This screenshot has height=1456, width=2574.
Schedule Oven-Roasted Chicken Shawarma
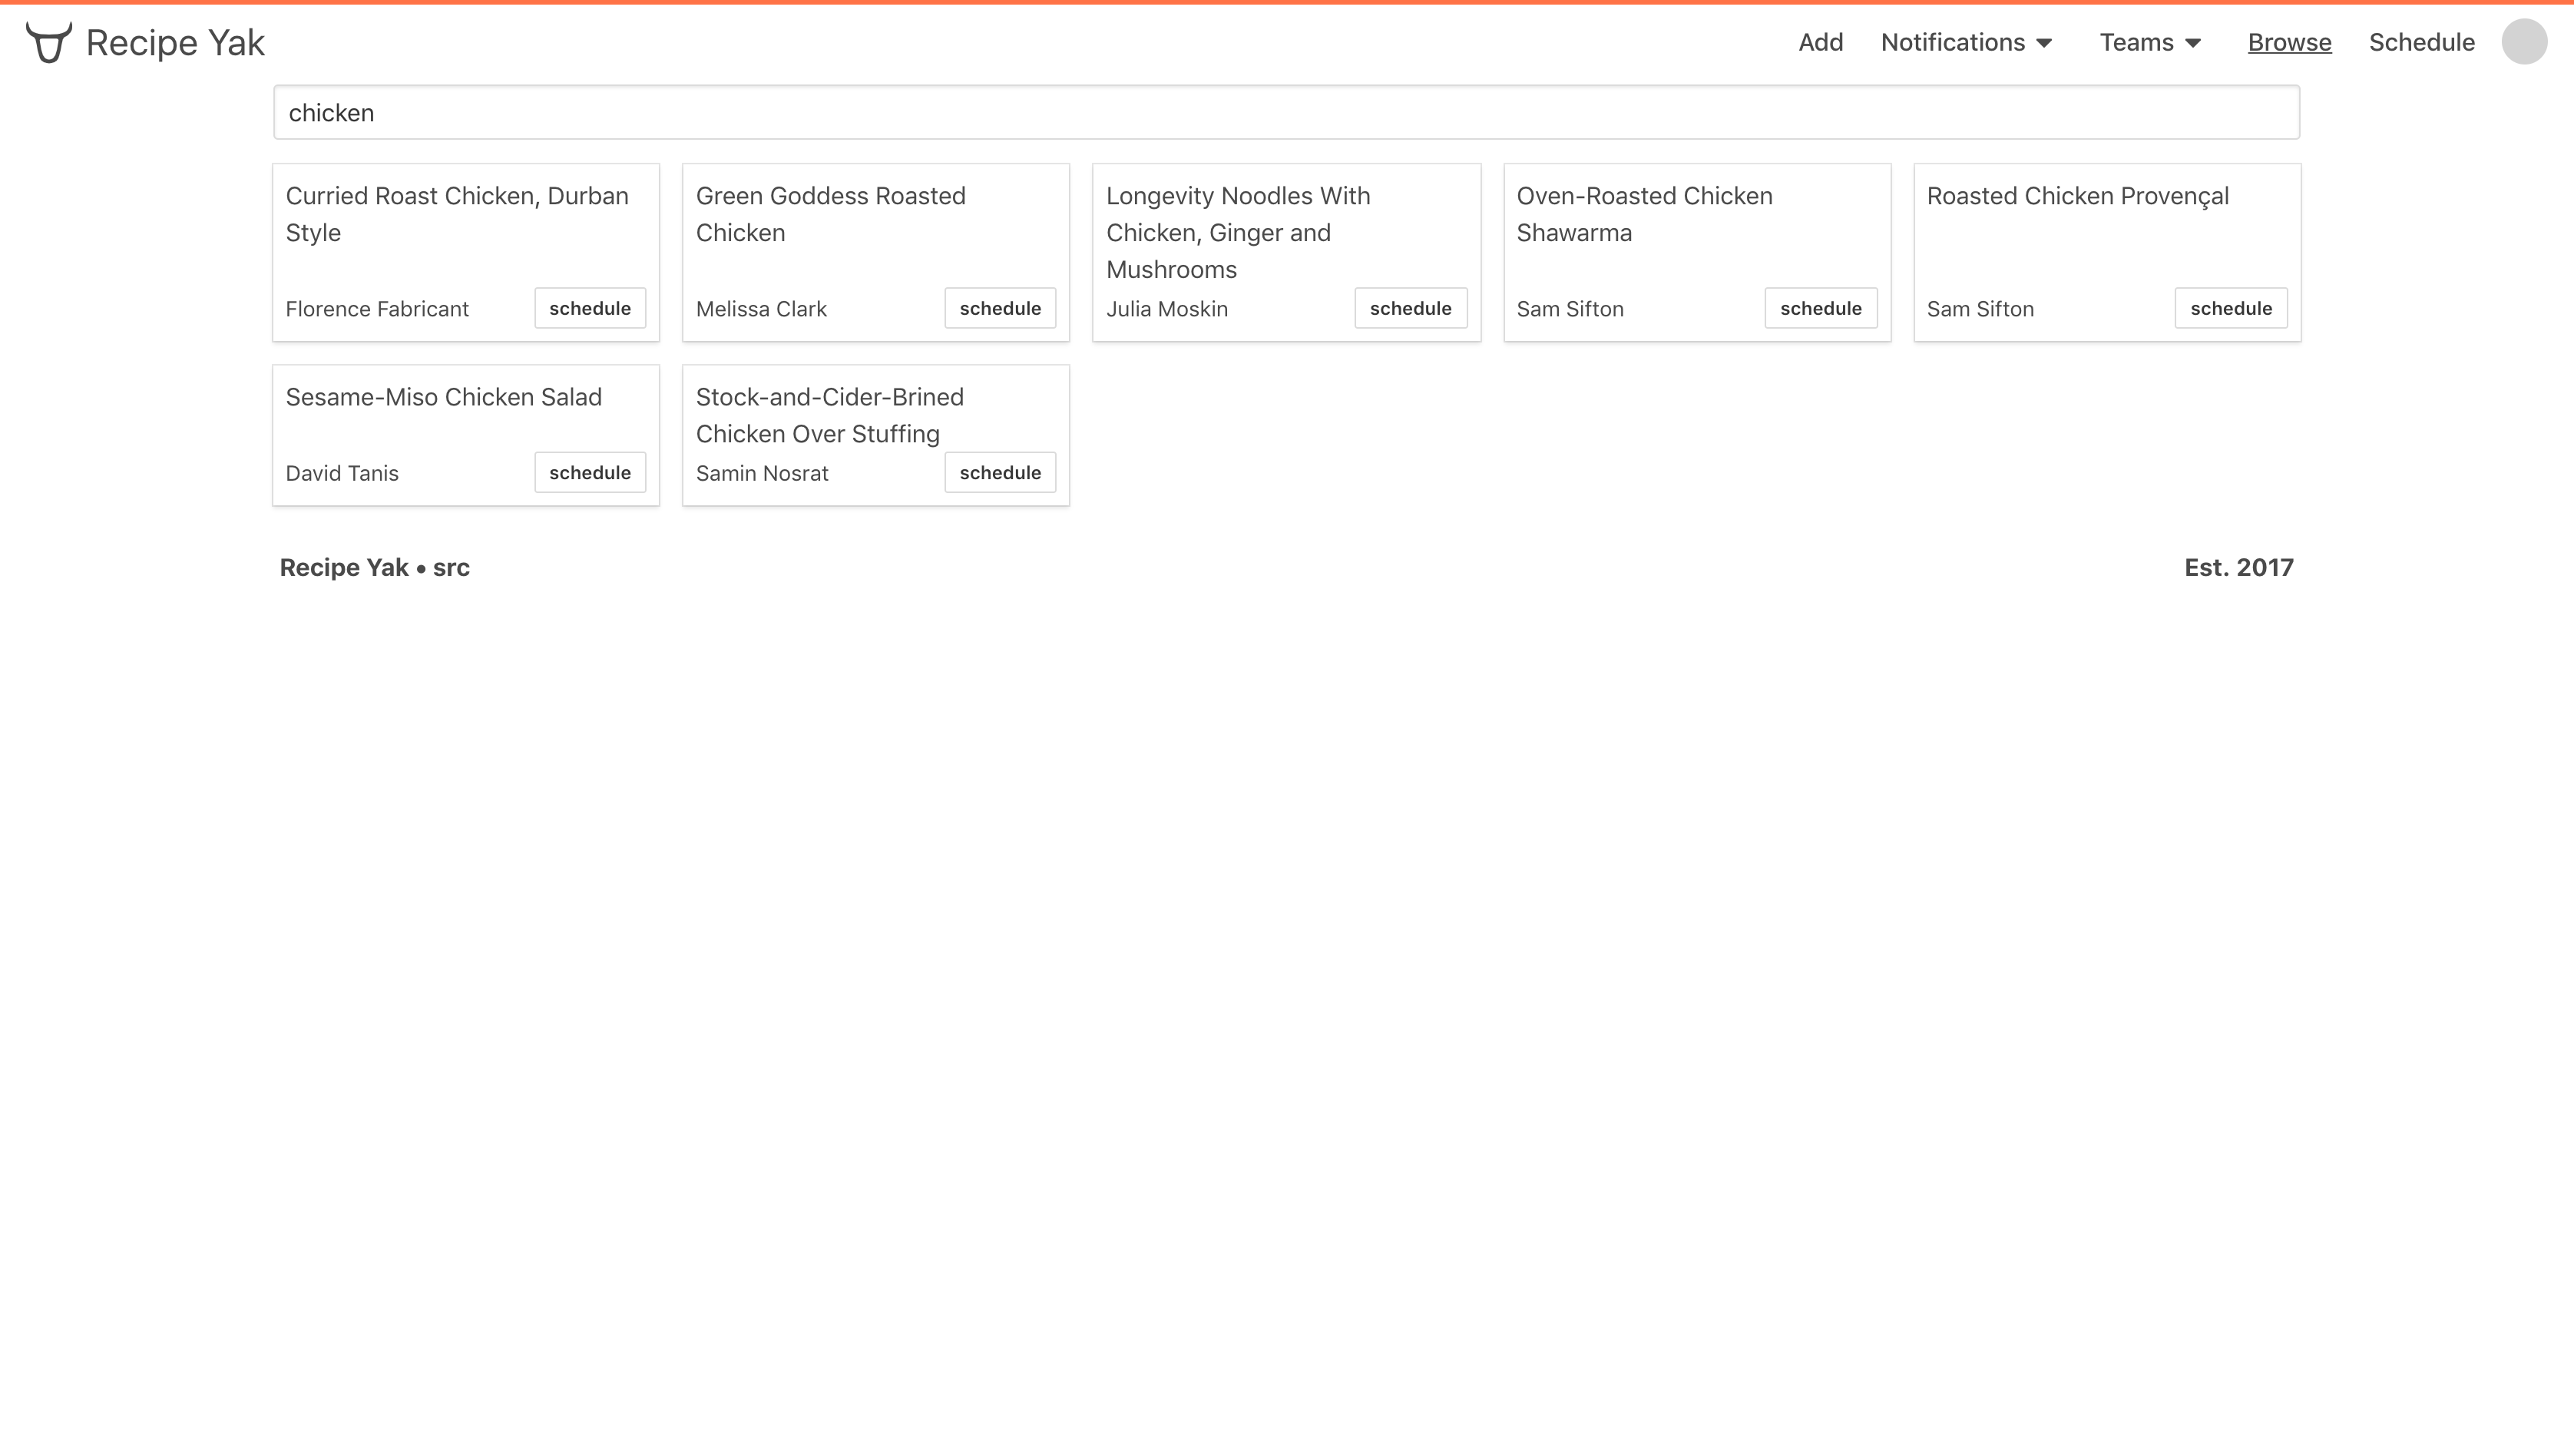1820,308
